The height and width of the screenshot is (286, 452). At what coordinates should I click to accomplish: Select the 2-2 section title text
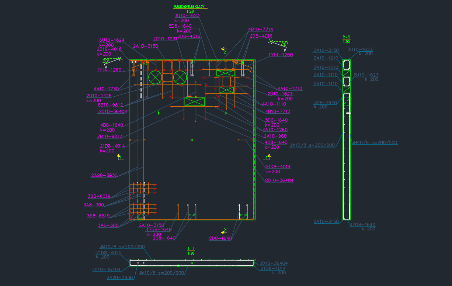pyautogui.click(x=346, y=37)
